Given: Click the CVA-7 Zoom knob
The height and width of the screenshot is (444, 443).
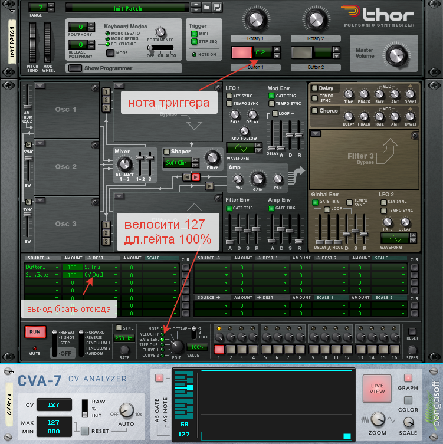Looking at the screenshot, I should [x=378, y=419].
